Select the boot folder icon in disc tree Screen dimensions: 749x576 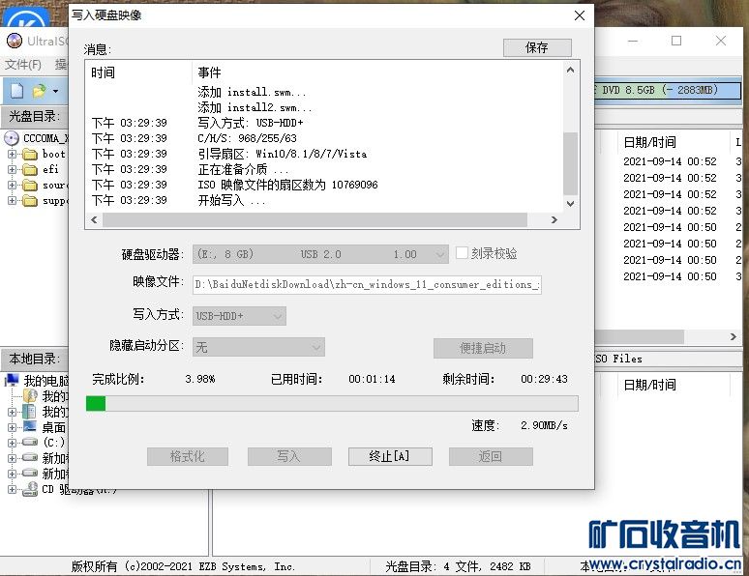30,154
